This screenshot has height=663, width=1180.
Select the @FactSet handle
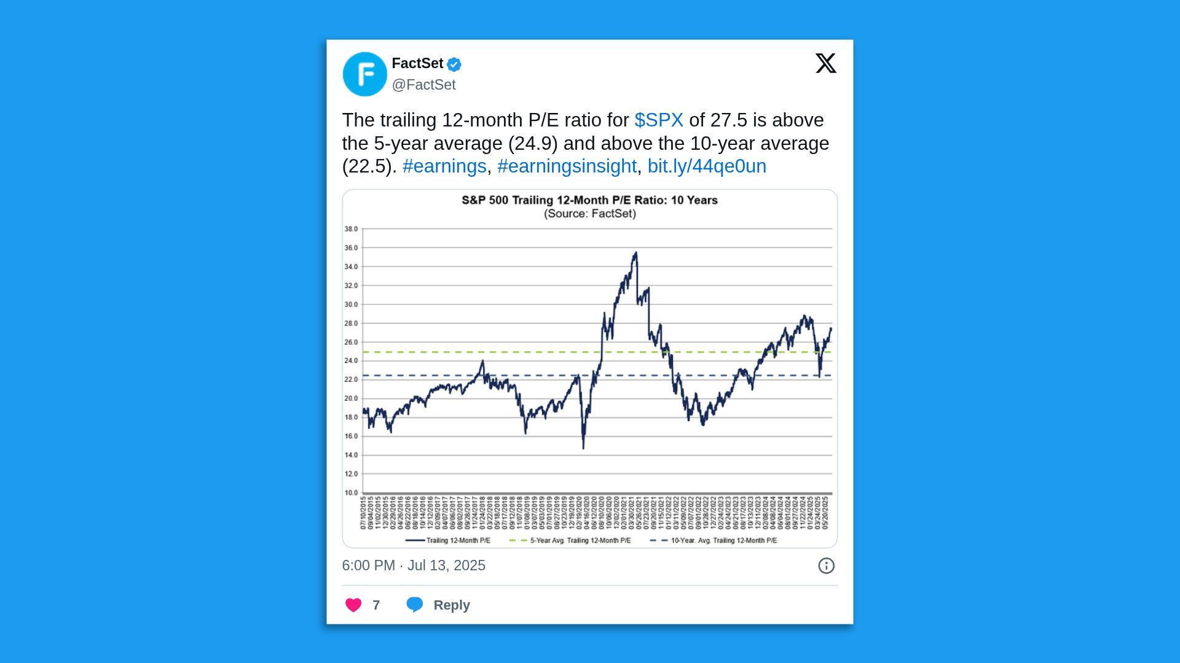tap(423, 84)
